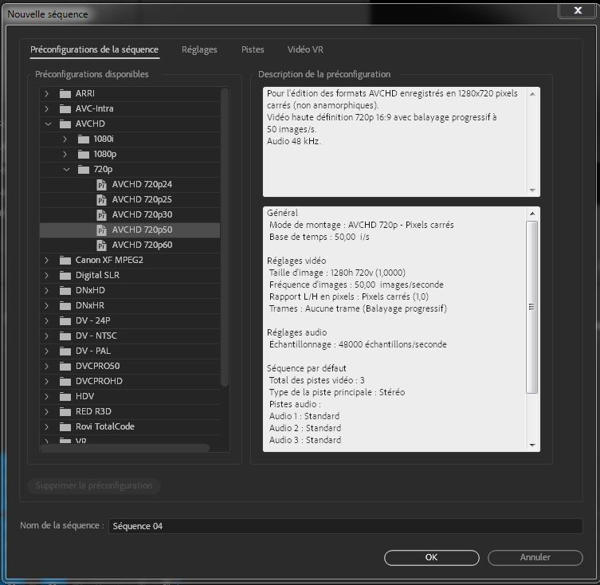Click the AVCHD 720p50 preset icon

101,230
